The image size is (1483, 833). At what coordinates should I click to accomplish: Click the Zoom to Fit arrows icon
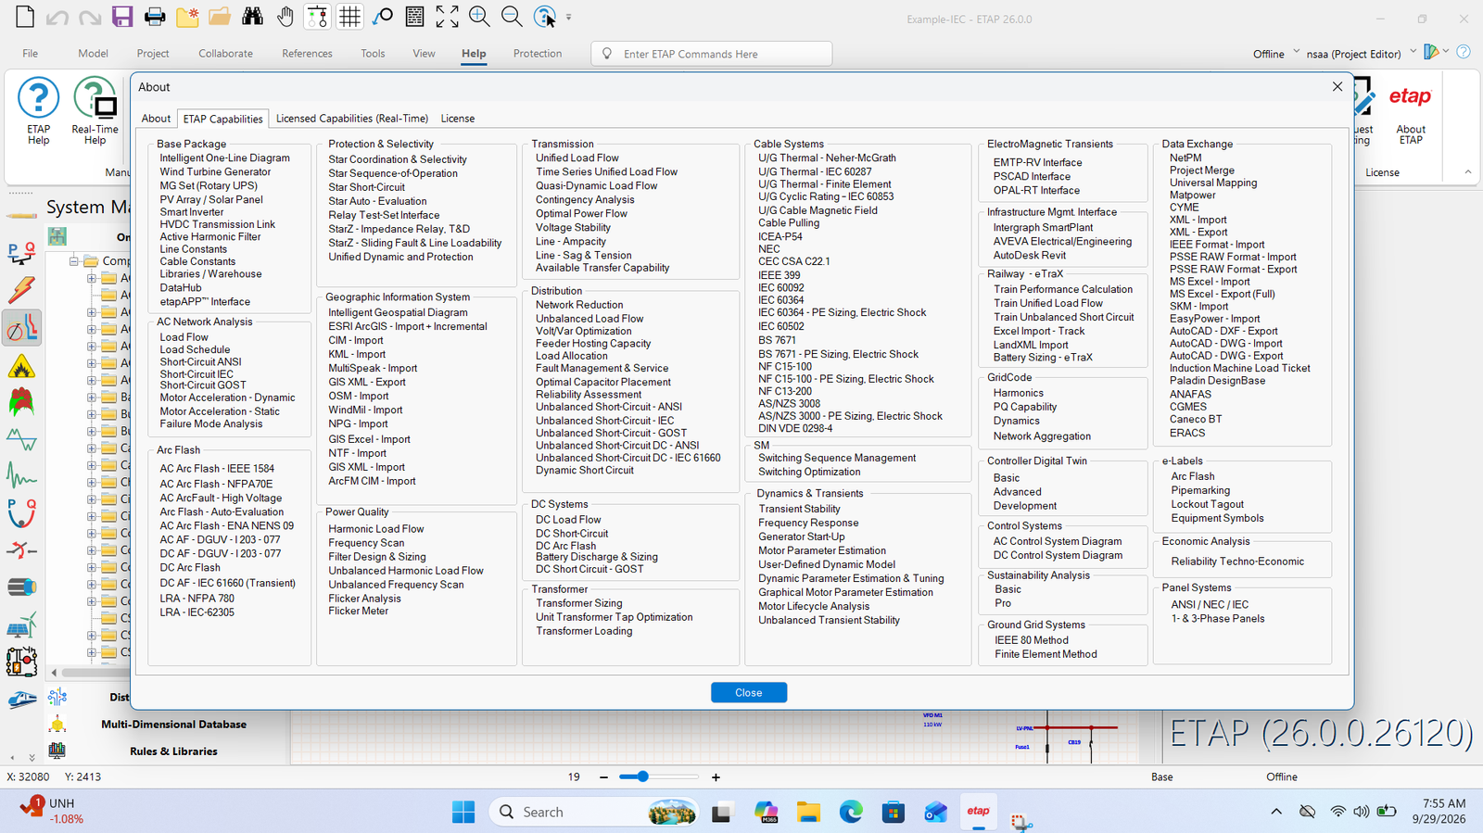point(447,17)
